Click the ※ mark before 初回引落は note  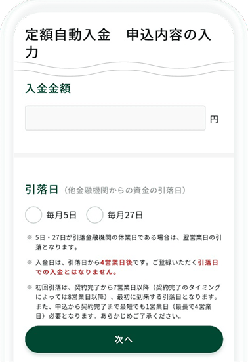click(30, 287)
